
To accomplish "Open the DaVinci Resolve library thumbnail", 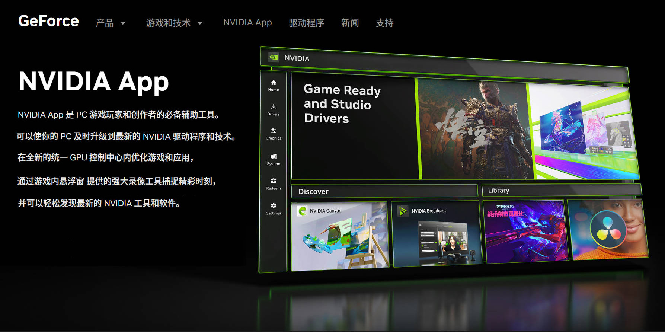I will tap(608, 229).
